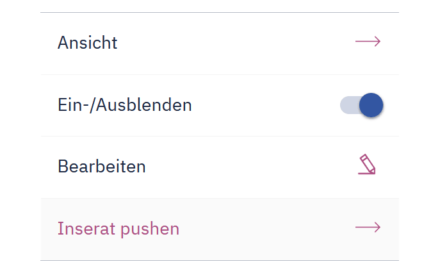Select the highlighted Inserat pushen row

point(220,229)
